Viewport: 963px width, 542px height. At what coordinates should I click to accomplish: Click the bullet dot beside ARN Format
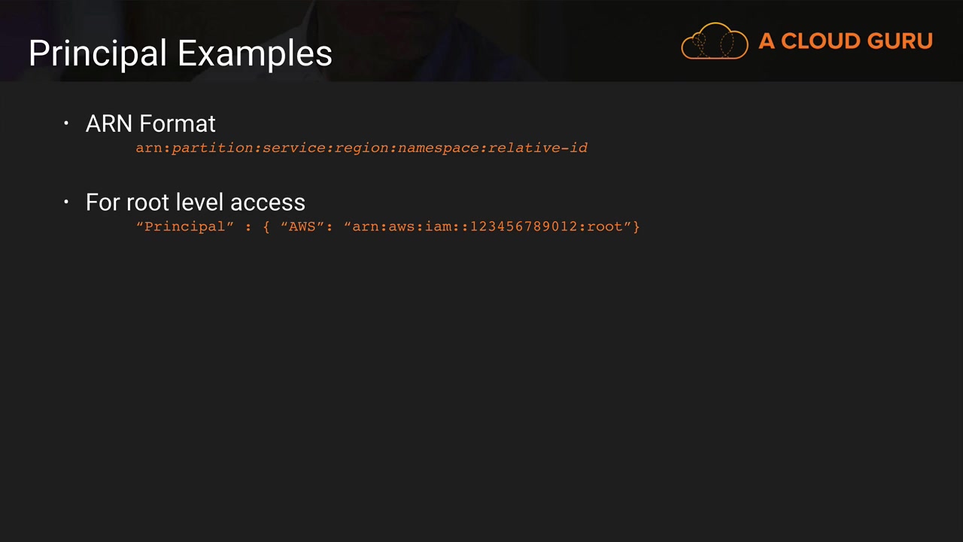[x=66, y=123]
